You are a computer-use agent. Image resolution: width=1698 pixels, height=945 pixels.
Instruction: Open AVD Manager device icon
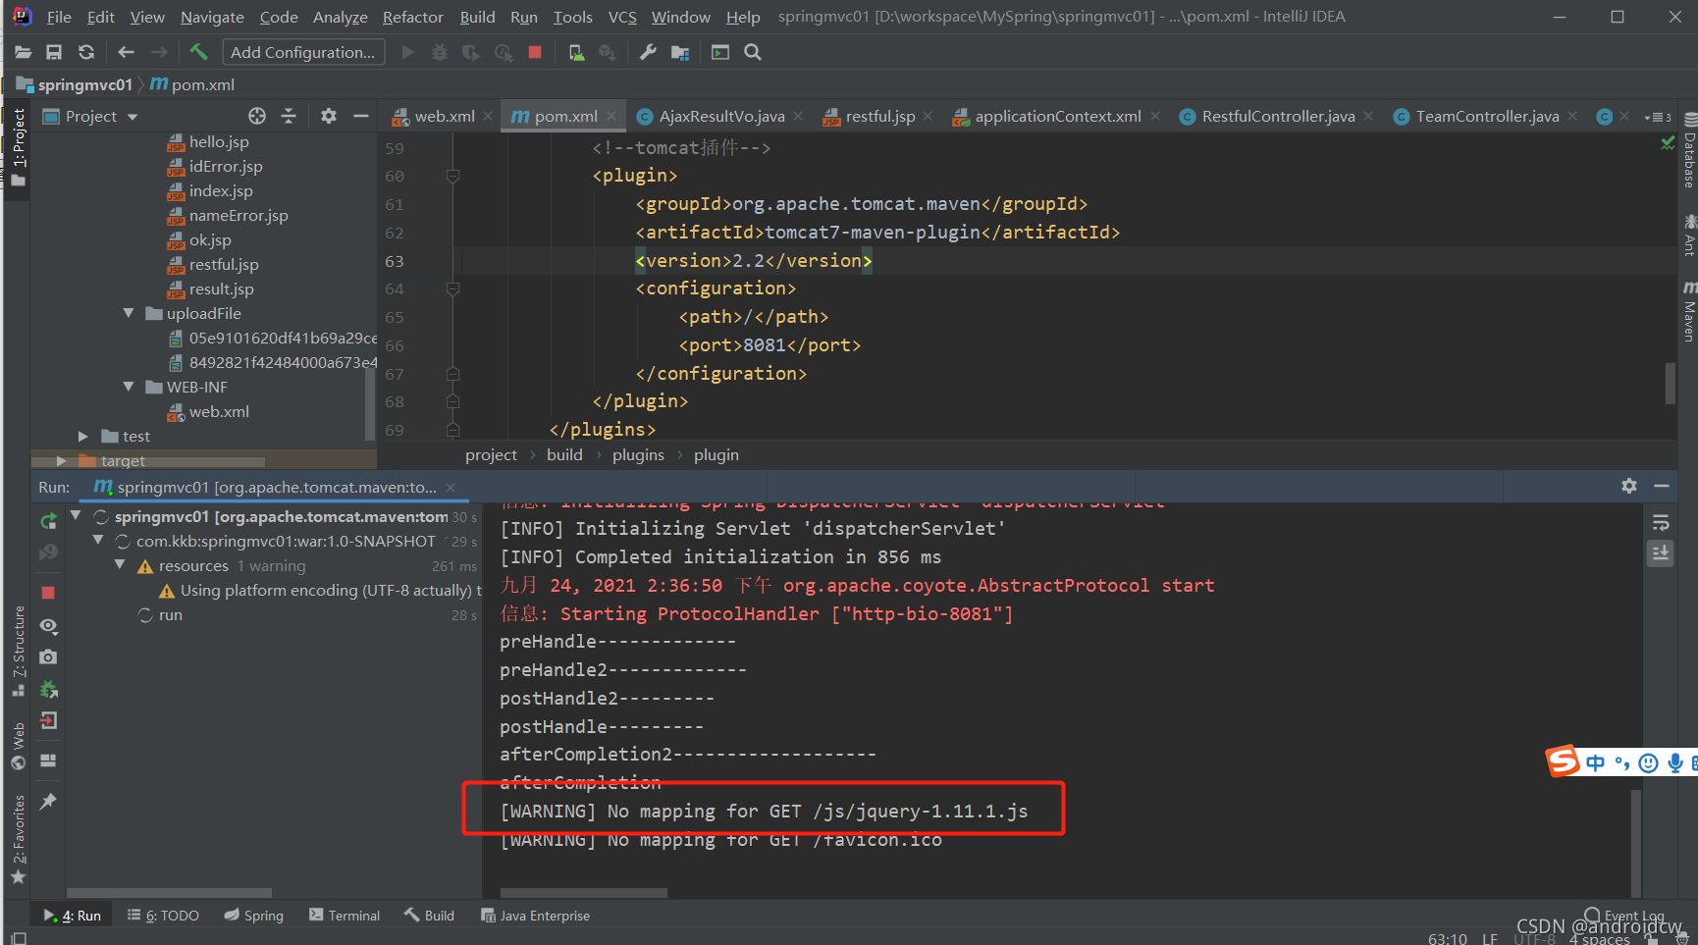[x=576, y=52]
